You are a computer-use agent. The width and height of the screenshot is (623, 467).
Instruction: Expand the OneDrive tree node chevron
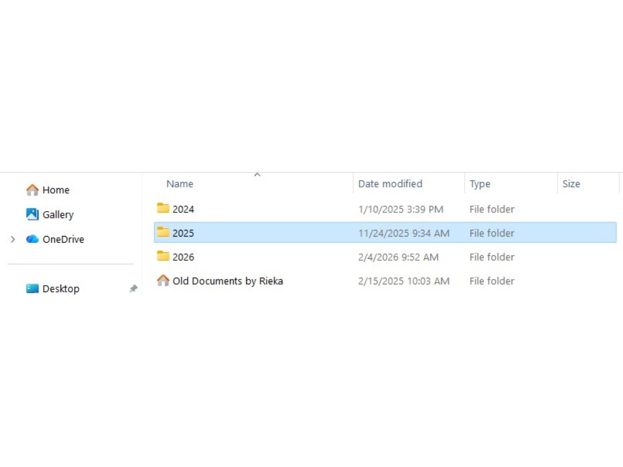coord(12,240)
